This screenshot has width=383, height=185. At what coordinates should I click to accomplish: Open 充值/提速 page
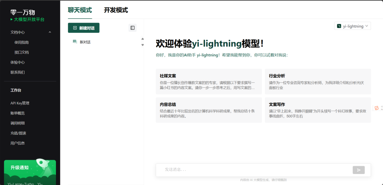point(18,133)
